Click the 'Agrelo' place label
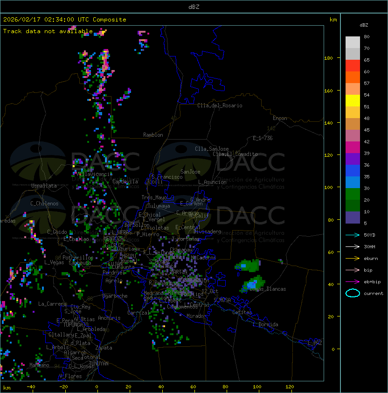Screen dimensions: 388x393 click(x=114, y=281)
